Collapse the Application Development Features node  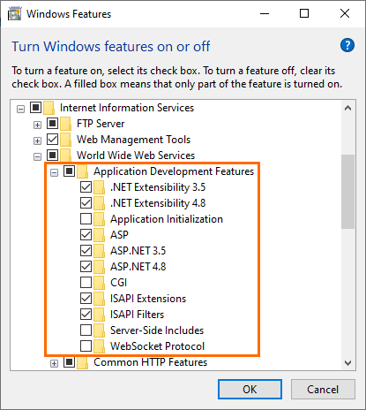[54, 172]
